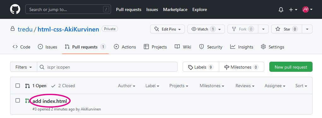Click the is:pr is:open search field

[107, 67]
